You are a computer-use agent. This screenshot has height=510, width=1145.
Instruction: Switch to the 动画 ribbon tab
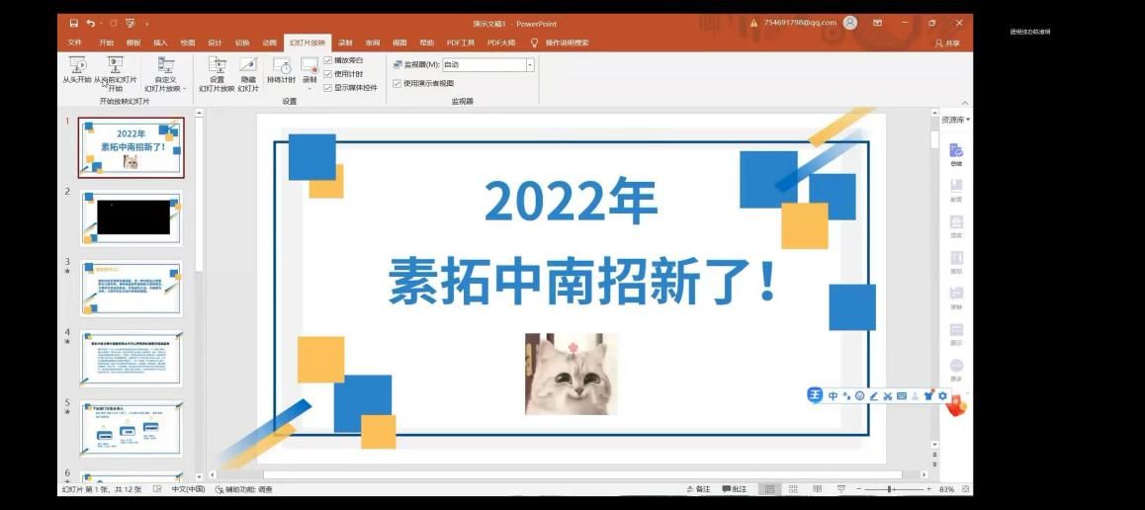pos(269,42)
